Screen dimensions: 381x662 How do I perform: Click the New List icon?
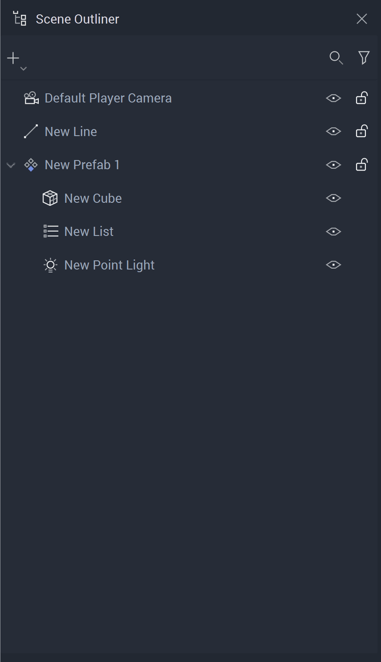coord(51,231)
